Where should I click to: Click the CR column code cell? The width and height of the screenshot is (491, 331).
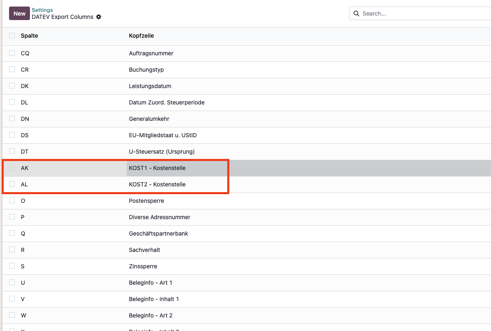pyautogui.click(x=25, y=70)
